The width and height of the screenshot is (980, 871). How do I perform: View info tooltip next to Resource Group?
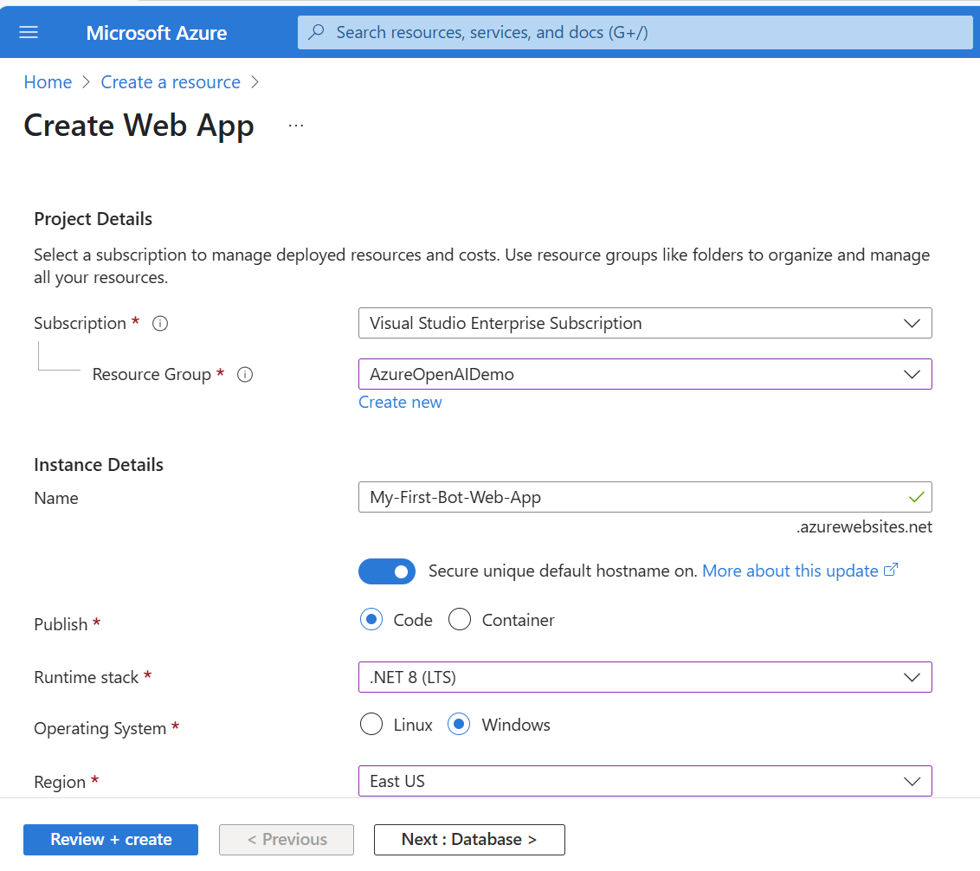[245, 374]
